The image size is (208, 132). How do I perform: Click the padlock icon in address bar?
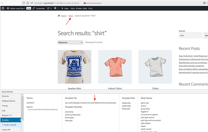coord(27,3)
